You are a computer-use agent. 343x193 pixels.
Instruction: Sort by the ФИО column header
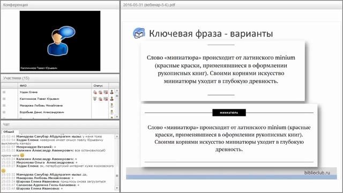(x=55, y=86)
